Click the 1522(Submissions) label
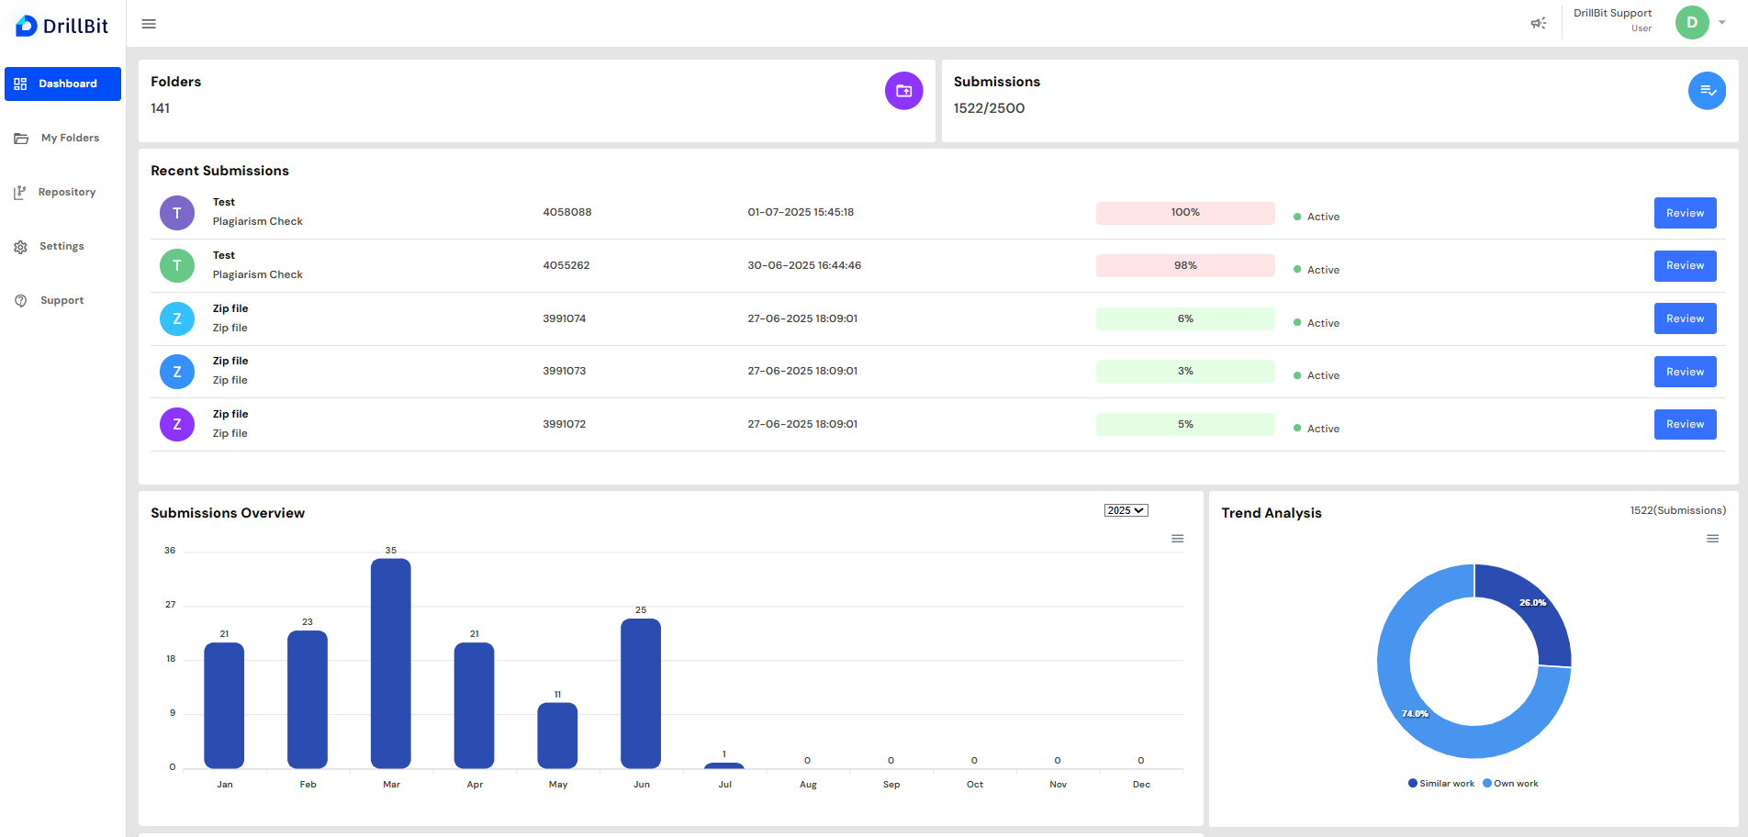Screen dimensions: 1748x837 (x=1678, y=510)
